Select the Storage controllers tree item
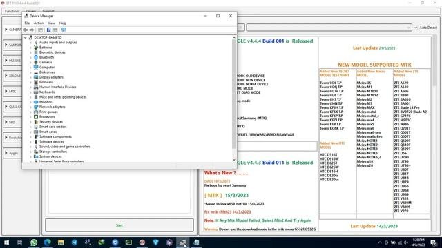Image resolution: width=442 pixels, height=248 pixels. [x=53, y=152]
